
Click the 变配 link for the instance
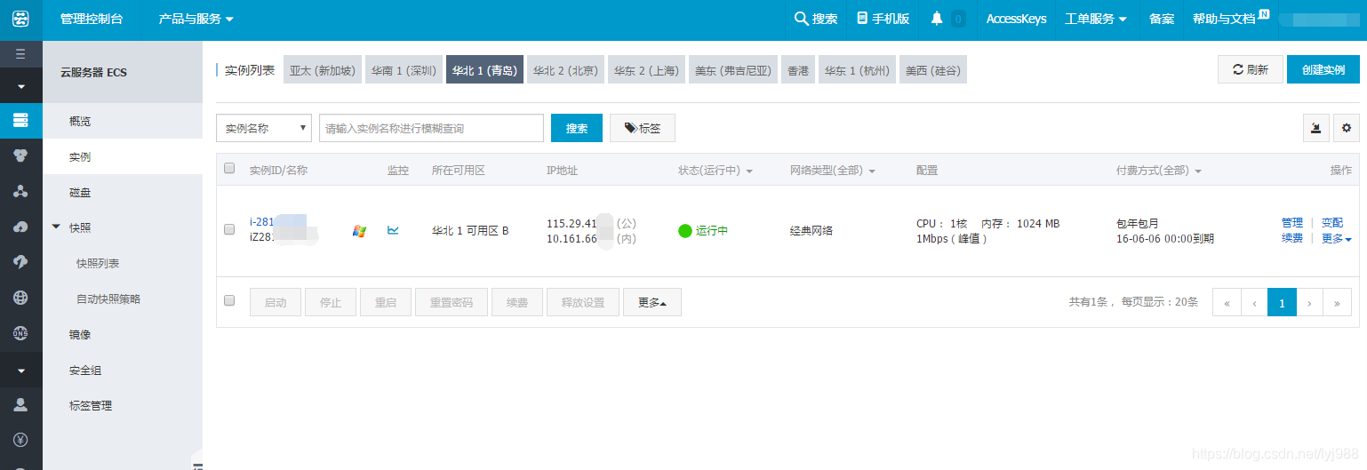click(1332, 223)
